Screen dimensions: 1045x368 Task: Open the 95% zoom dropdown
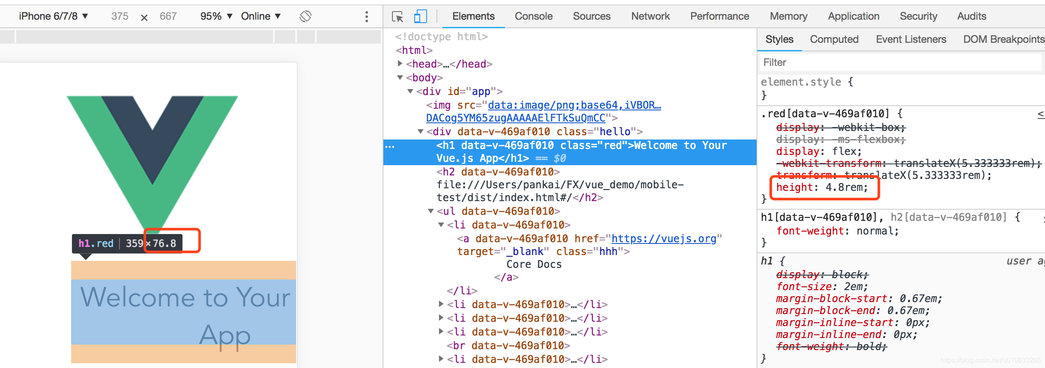pyautogui.click(x=216, y=16)
